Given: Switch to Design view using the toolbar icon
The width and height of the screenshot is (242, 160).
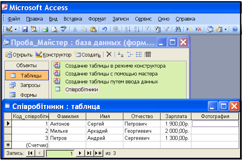Looking at the screenshot, I should (x=9, y=29).
